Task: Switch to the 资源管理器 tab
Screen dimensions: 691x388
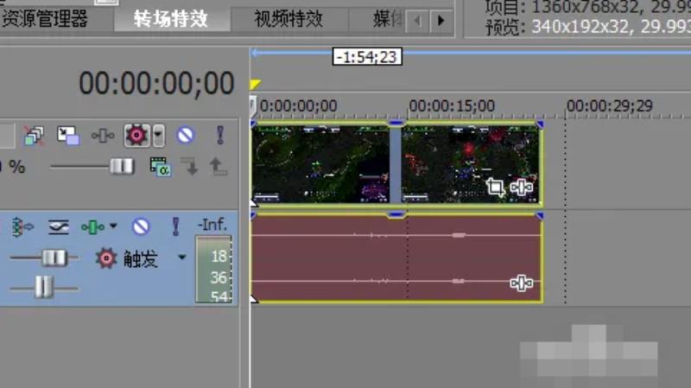Action: pyautogui.click(x=44, y=19)
